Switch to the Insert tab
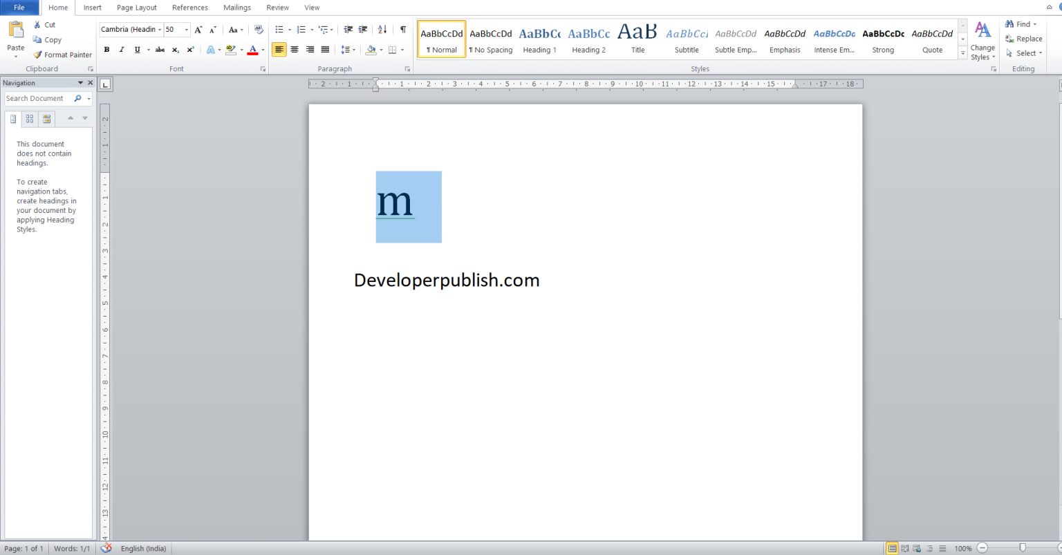The image size is (1062, 555). point(92,8)
